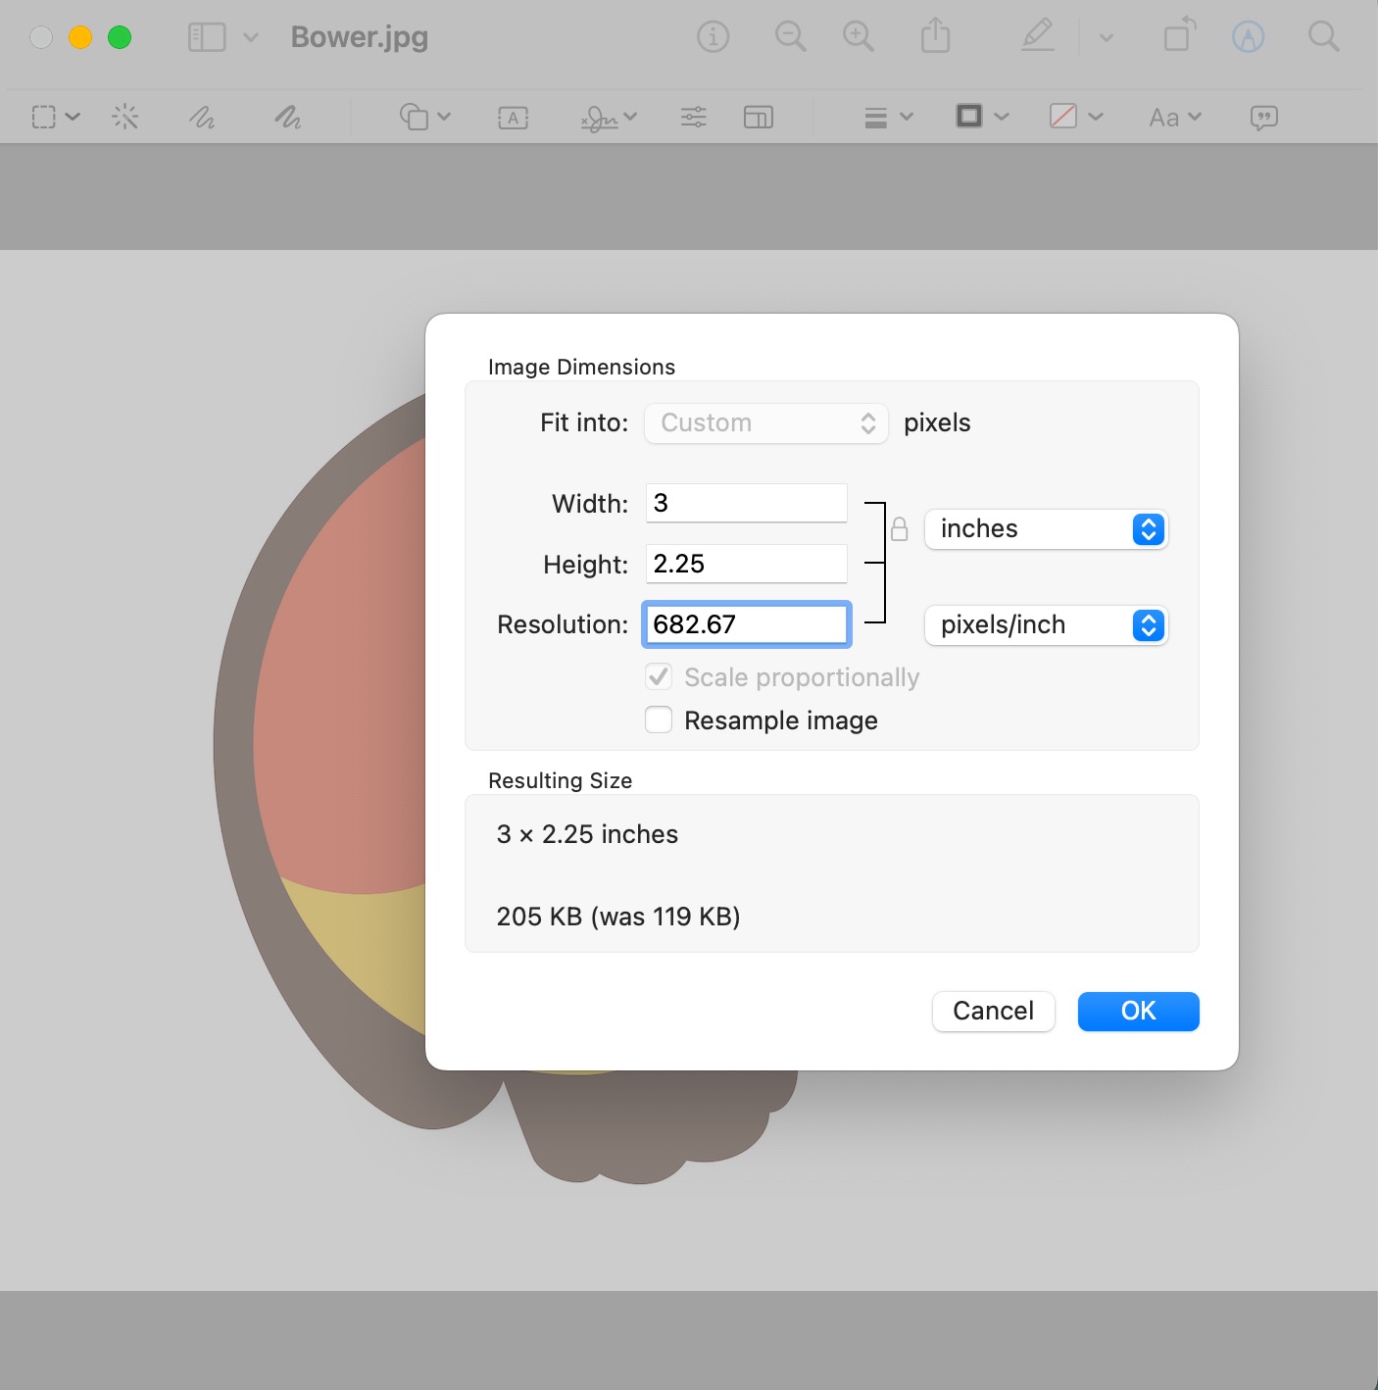The width and height of the screenshot is (1378, 1390).
Task: Click the proportions lock icon
Action: [901, 529]
